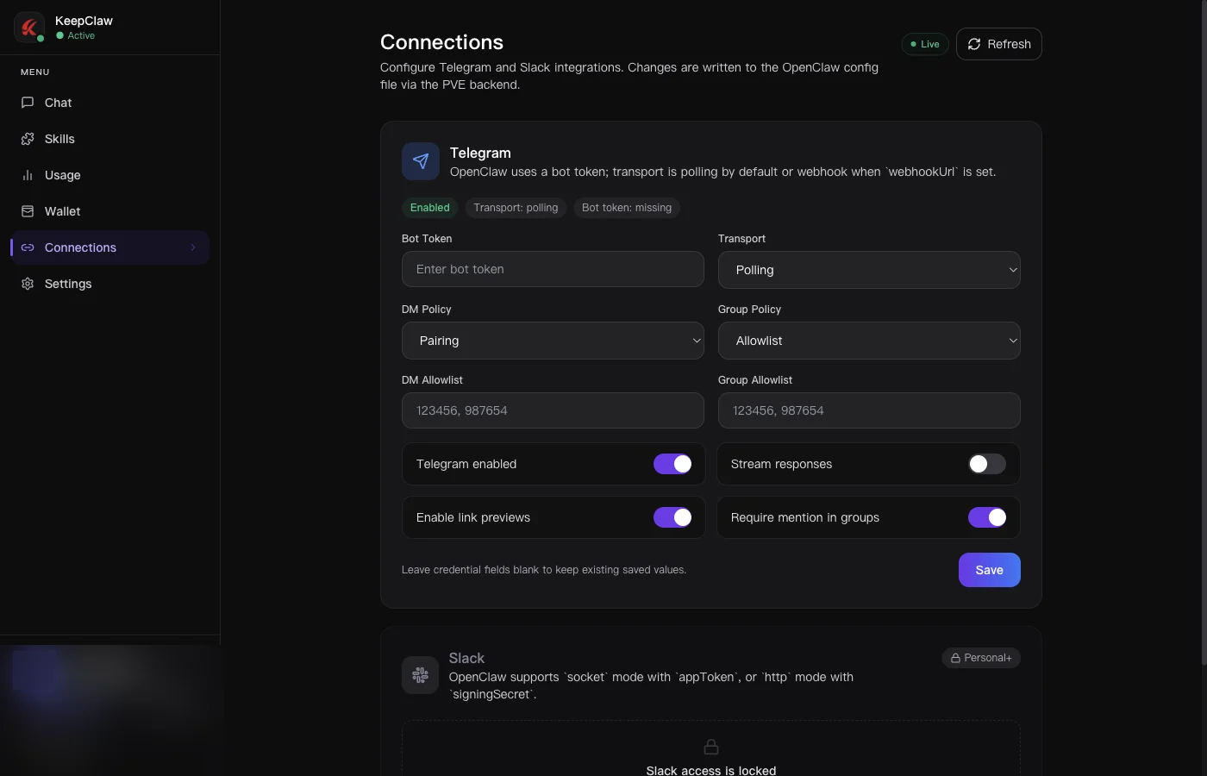The image size is (1207, 776).
Task: Save the Telegram settings
Action: [x=989, y=570]
